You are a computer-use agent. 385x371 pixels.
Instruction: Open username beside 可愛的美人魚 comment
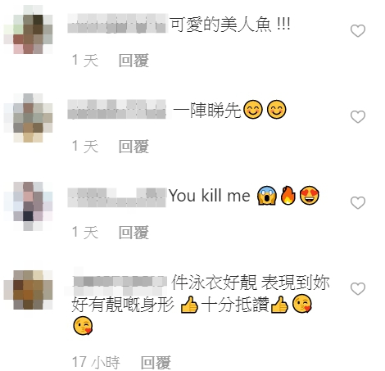click(117, 24)
